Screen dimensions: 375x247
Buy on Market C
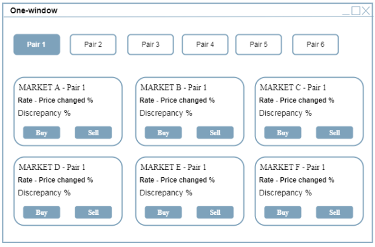(x=283, y=133)
